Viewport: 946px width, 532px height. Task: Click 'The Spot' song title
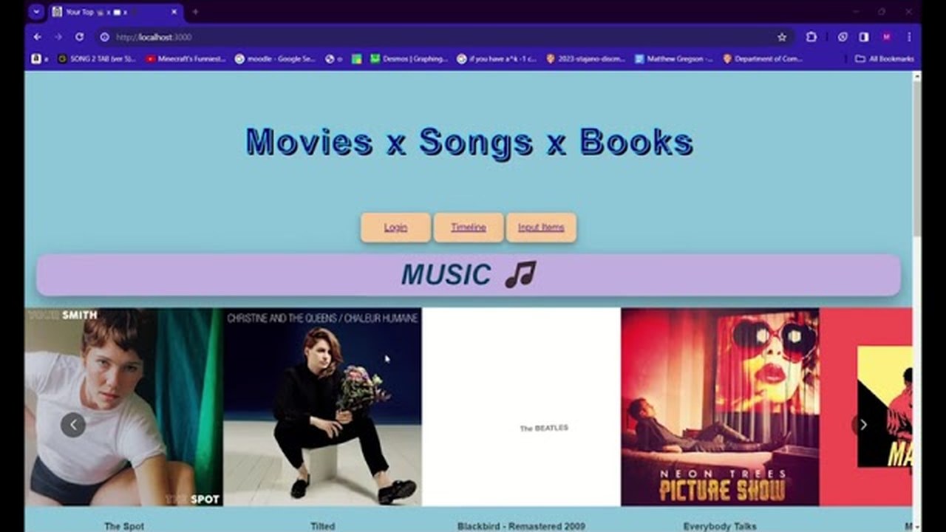[124, 526]
